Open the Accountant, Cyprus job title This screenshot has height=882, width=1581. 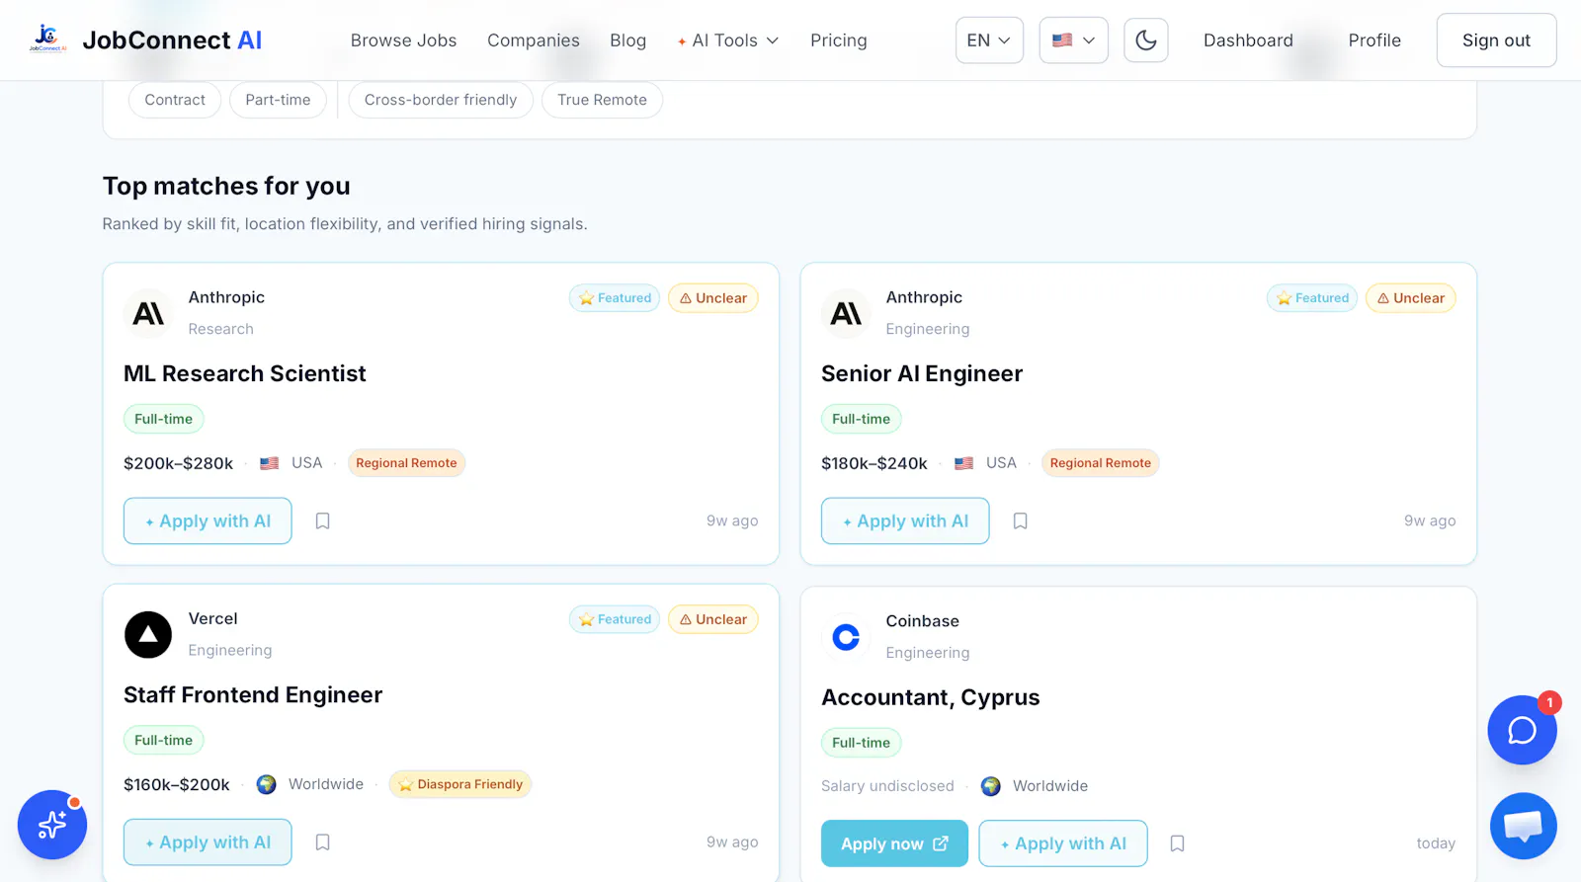point(931,697)
